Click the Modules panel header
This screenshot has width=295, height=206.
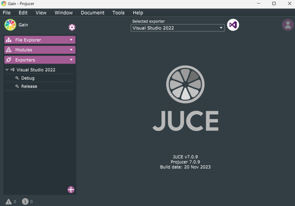point(40,50)
